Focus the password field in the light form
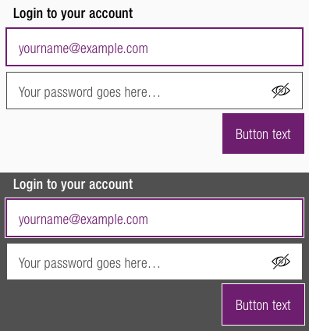 [x=154, y=91]
